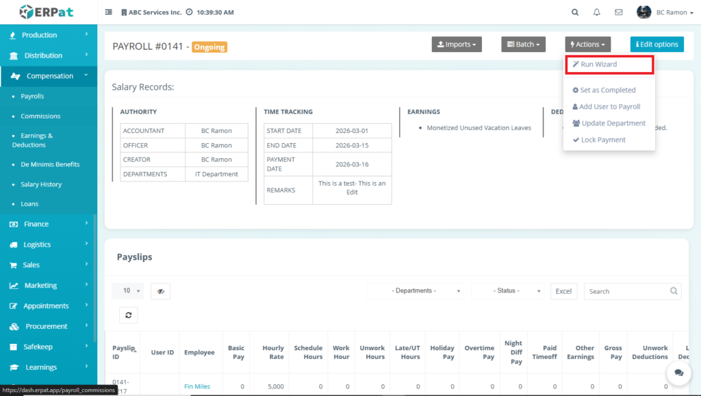Screen dimensions: 701x396
Task: Change the rows-per-page dropdown showing 10
Action: [x=127, y=291]
